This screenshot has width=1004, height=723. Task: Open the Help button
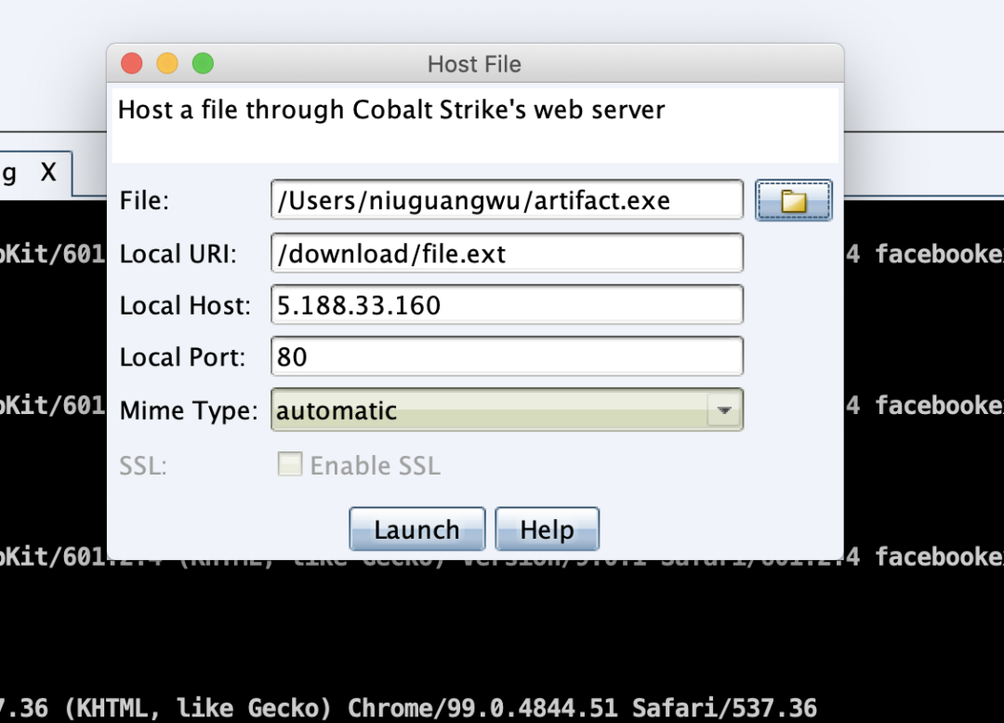point(547,529)
